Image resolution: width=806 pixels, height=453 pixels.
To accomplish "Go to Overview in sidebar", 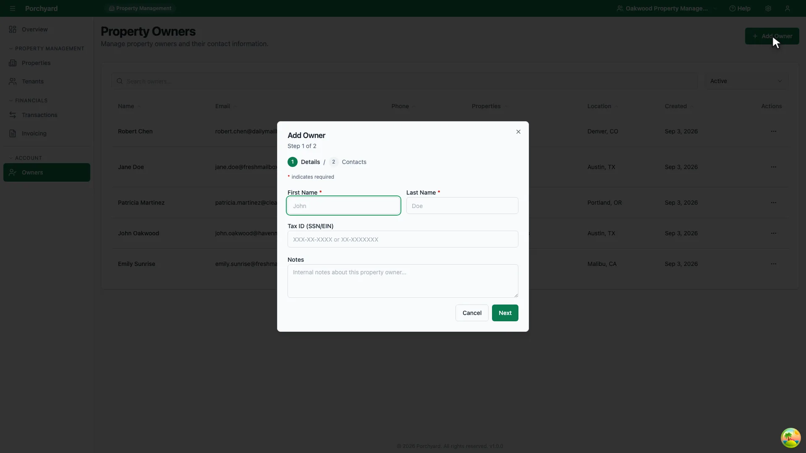I will point(47,29).
